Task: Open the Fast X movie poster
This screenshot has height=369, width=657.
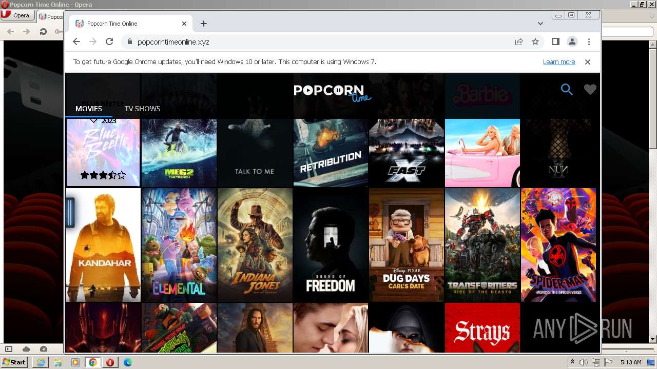Action: 407,153
